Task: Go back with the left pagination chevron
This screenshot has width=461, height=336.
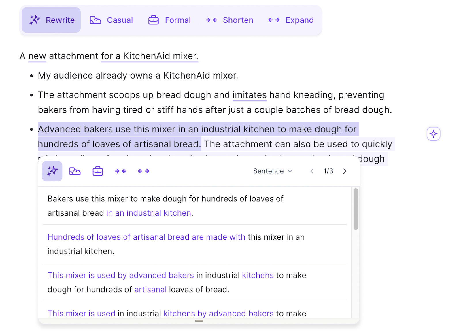Action: tap(312, 171)
